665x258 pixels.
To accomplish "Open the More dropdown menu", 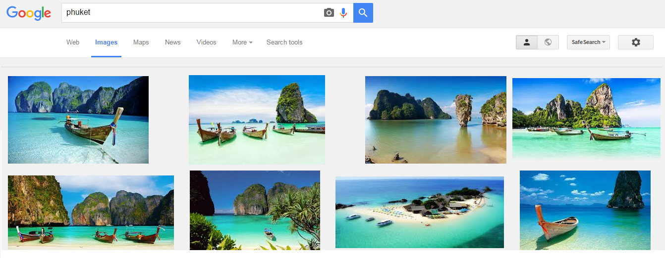I will coord(242,43).
